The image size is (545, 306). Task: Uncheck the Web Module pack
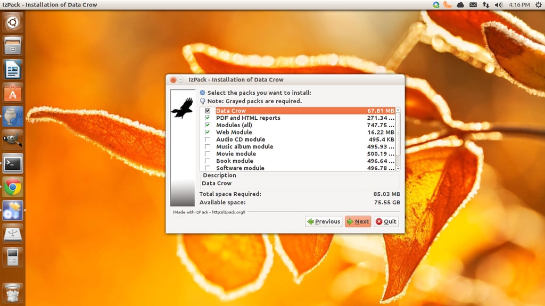208,132
